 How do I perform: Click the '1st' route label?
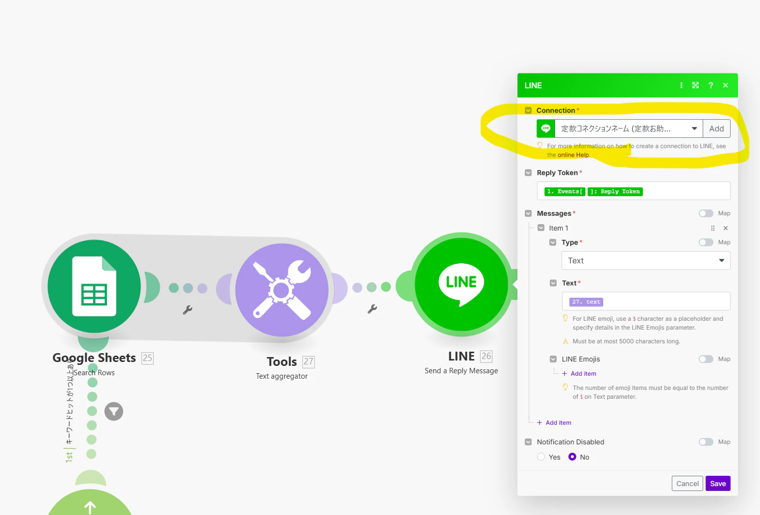pyautogui.click(x=69, y=457)
